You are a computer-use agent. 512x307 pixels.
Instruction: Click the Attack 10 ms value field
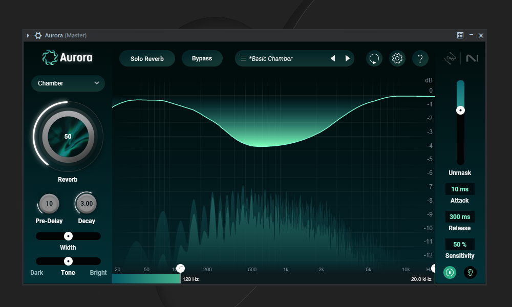coord(459,189)
